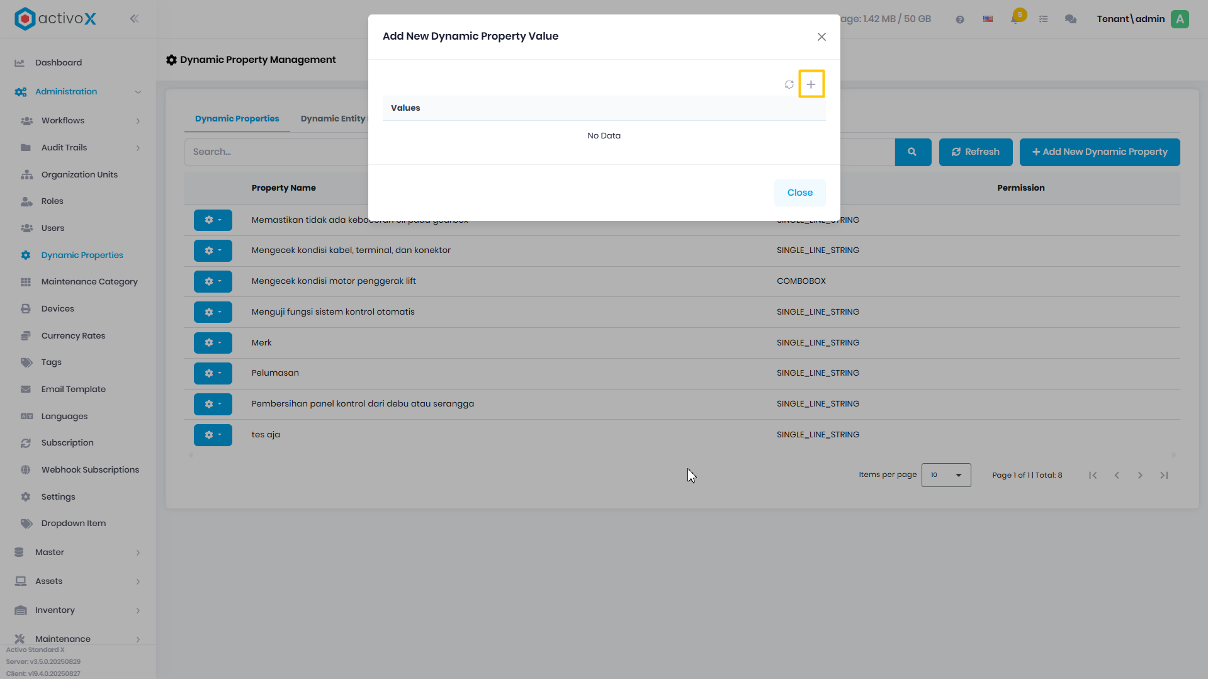Click the Currency Rates sidebar icon
This screenshot has width=1208, height=679.
click(x=26, y=336)
